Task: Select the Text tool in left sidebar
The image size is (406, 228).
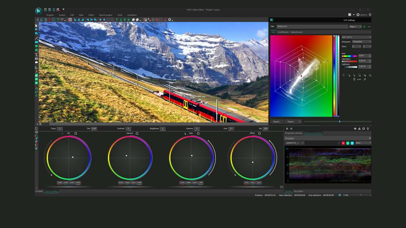Action: 36,55
